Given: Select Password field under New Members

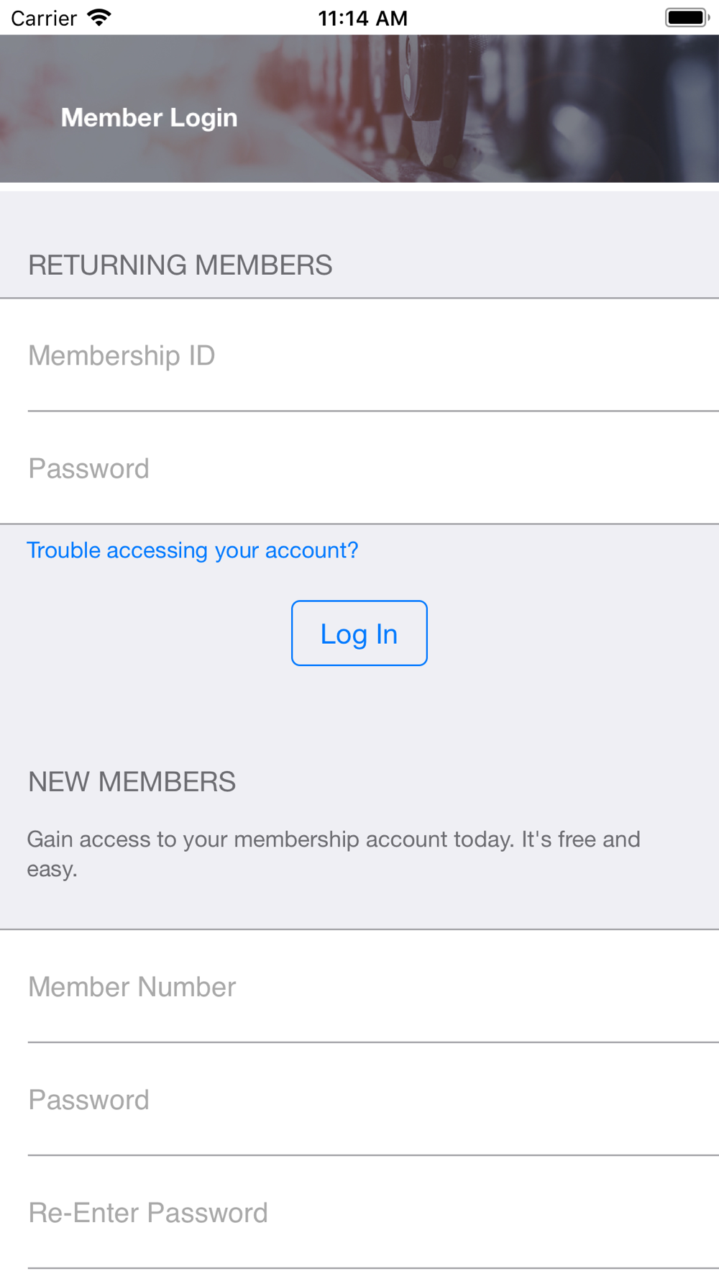Looking at the screenshot, I should (x=359, y=1100).
